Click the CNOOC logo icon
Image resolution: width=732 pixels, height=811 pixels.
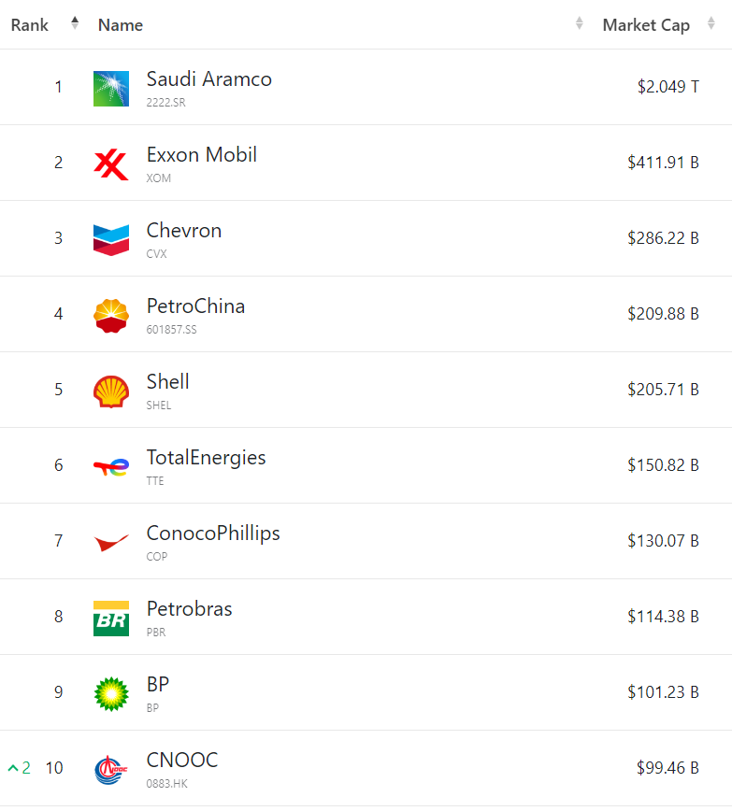tap(111, 768)
